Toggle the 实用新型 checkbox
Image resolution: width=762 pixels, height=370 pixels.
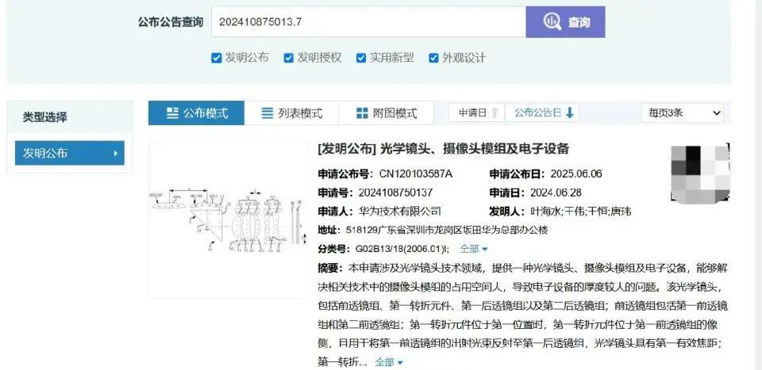(360, 58)
